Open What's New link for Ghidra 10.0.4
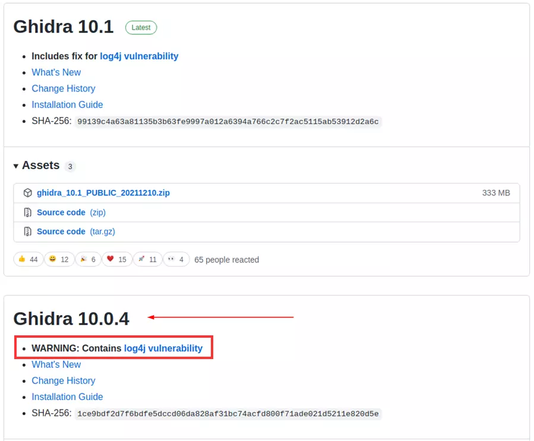This screenshot has width=534, height=441. click(56, 364)
